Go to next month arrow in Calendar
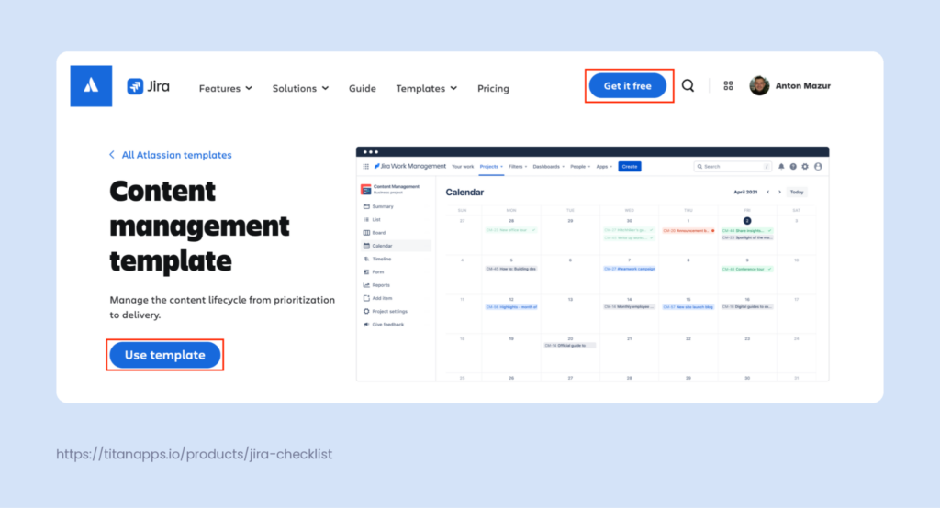The width and height of the screenshot is (940, 508). coord(780,193)
